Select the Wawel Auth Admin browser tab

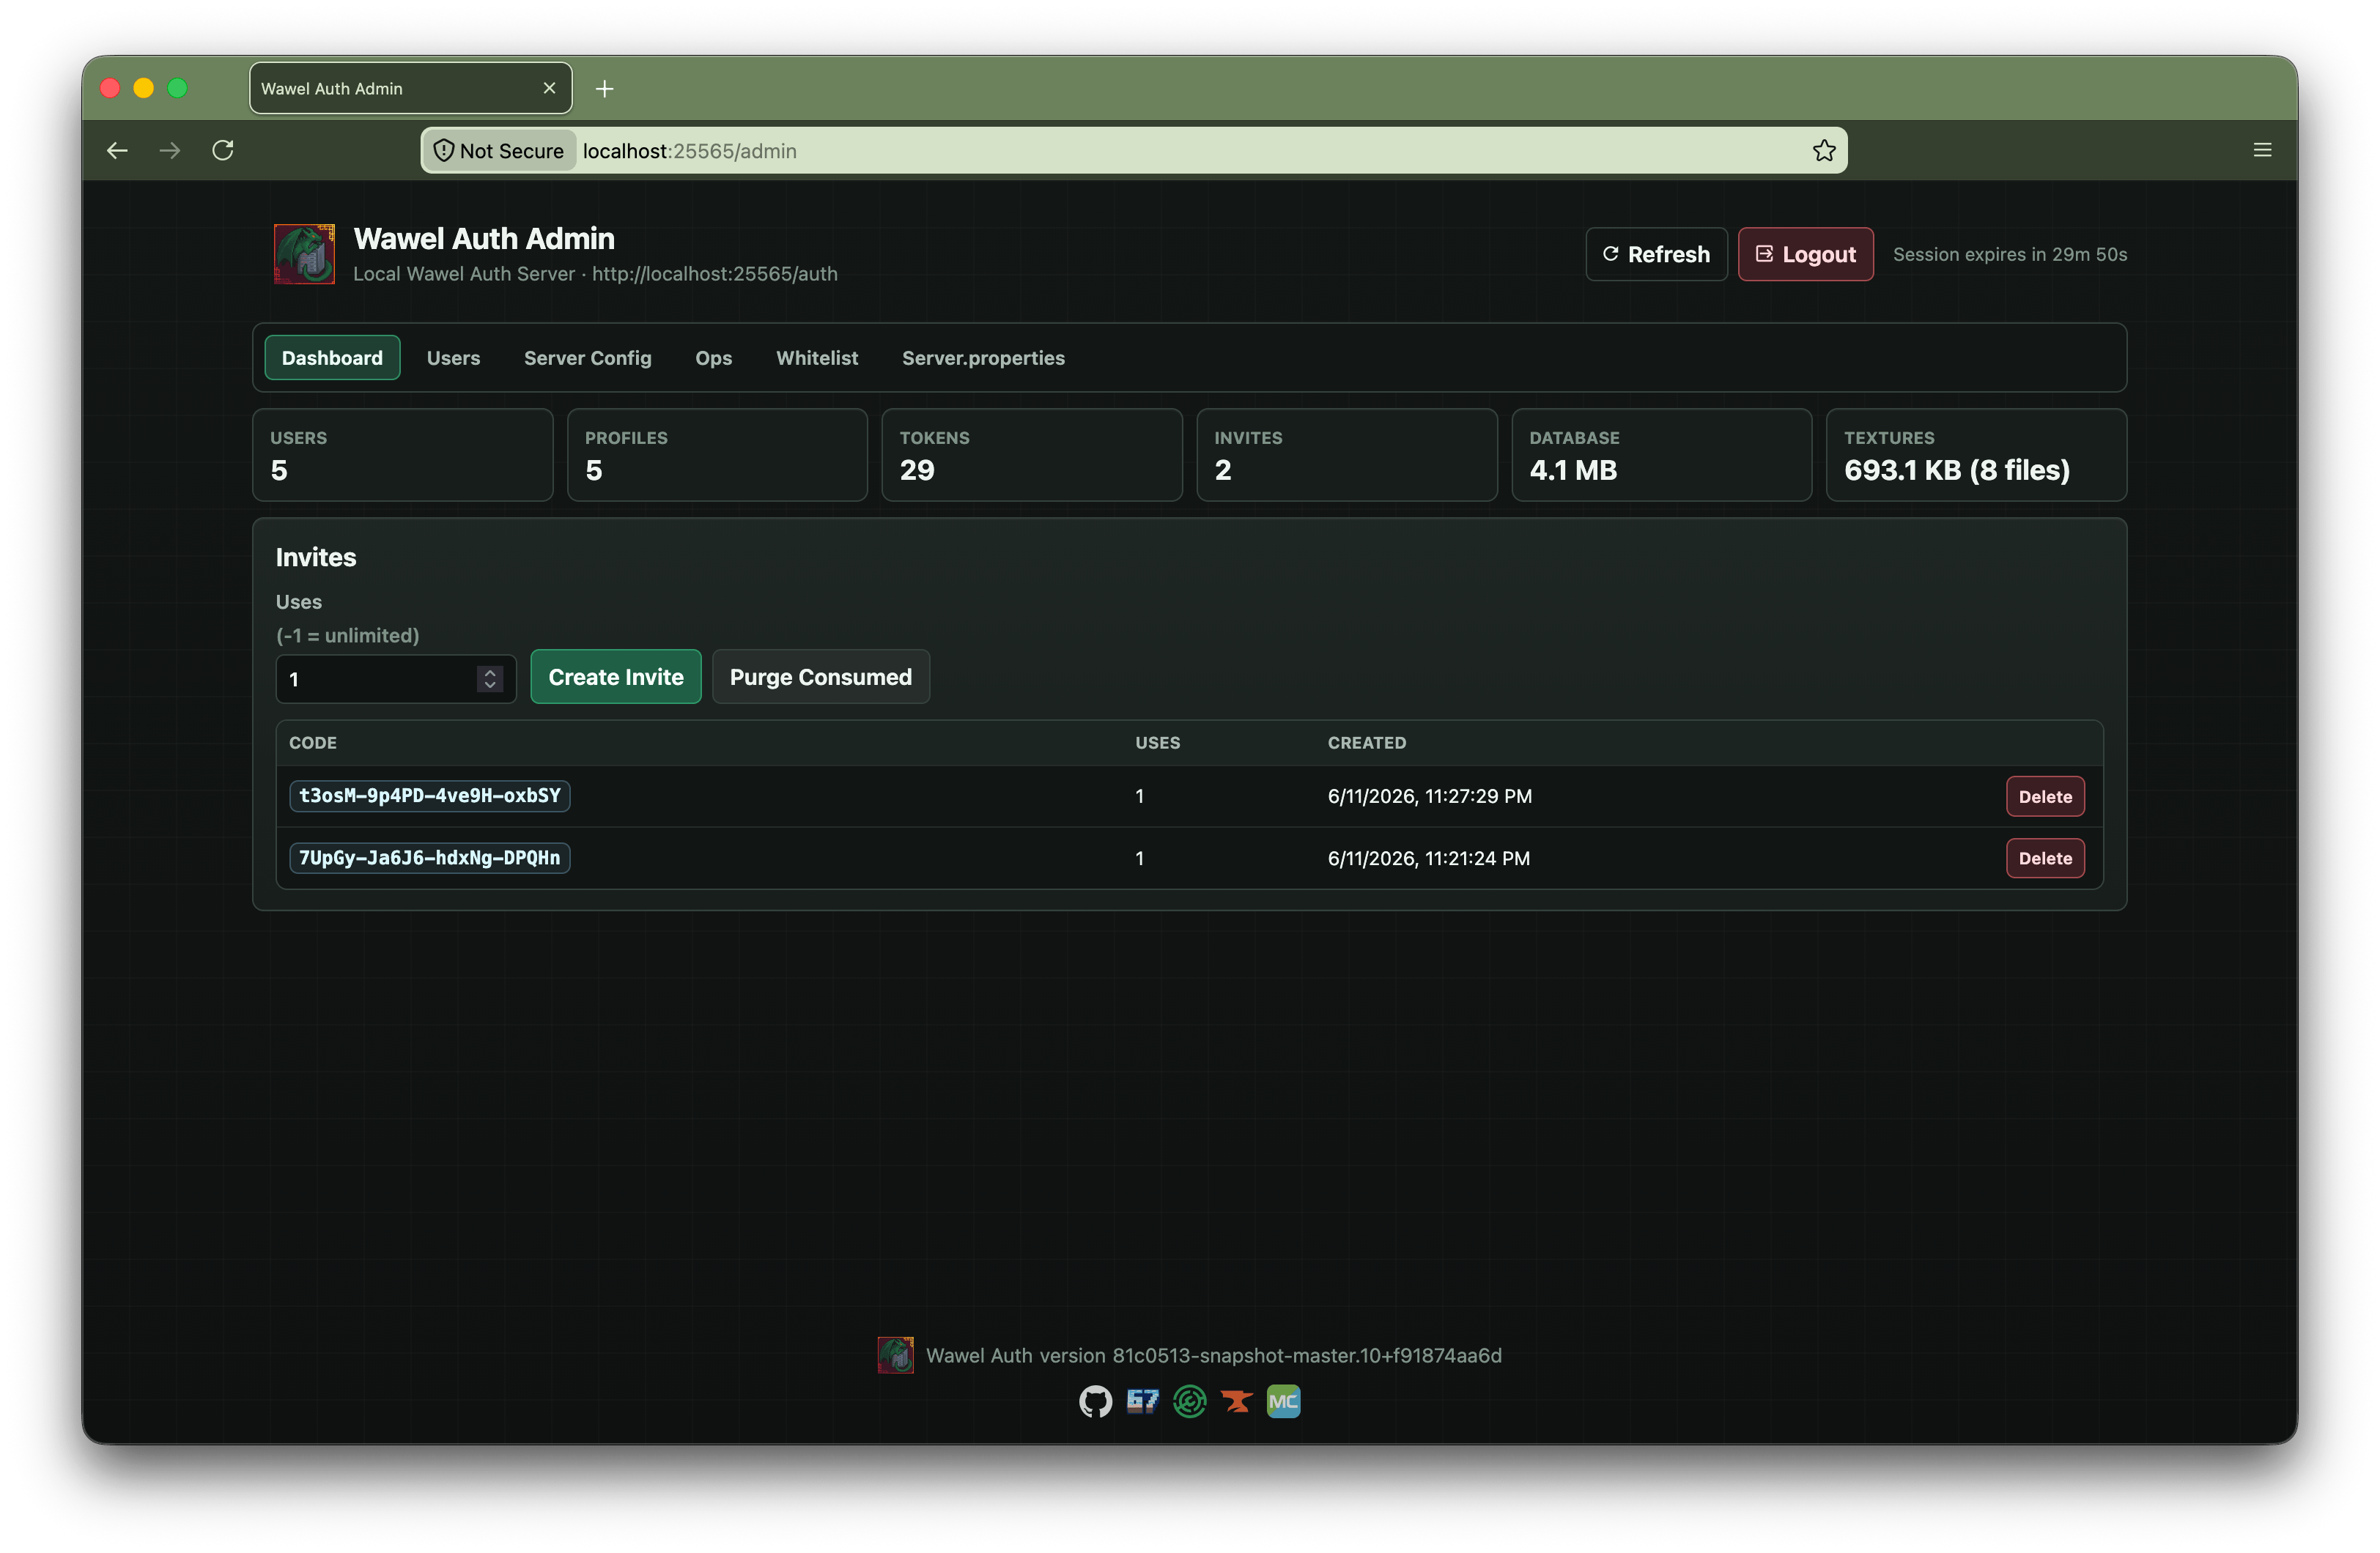click(x=410, y=88)
